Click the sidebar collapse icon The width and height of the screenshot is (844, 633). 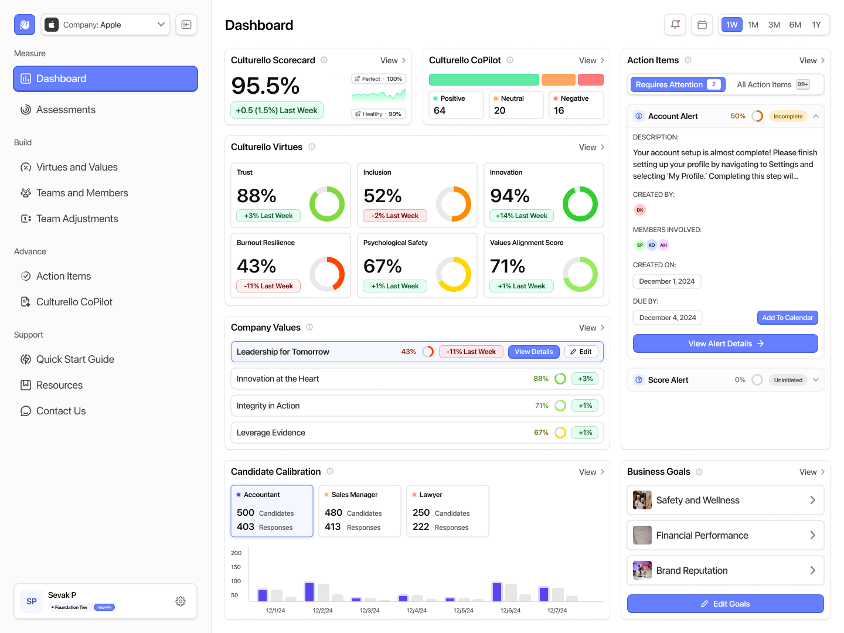pos(186,25)
